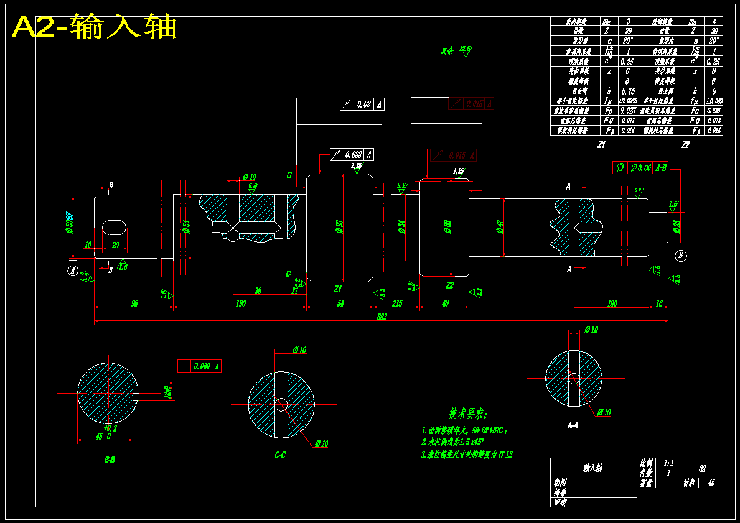The width and height of the screenshot is (740, 523).
Task: Click the "Ø10" dimension above section C-C
Action: [299, 350]
